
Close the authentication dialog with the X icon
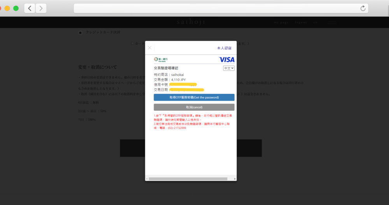tap(150, 48)
